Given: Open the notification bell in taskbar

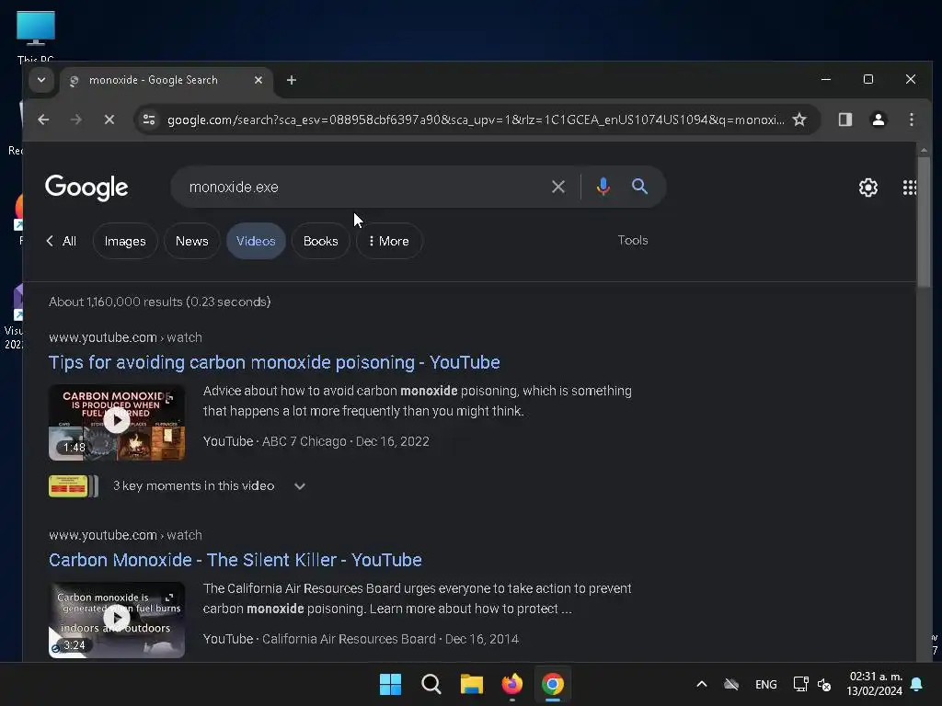Looking at the screenshot, I should pyautogui.click(x=917, y=684).
